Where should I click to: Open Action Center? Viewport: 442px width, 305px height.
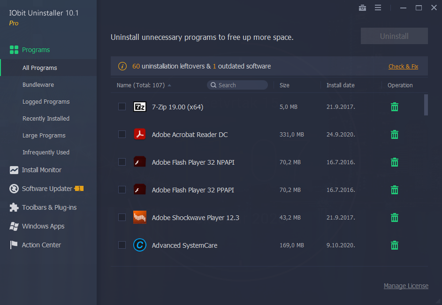click(x=41, y=245)
